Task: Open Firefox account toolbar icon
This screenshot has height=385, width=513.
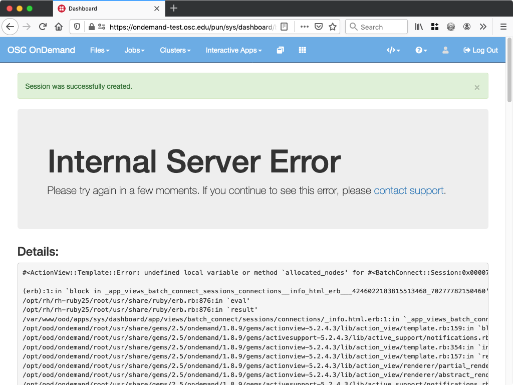Action: [467, 27]
